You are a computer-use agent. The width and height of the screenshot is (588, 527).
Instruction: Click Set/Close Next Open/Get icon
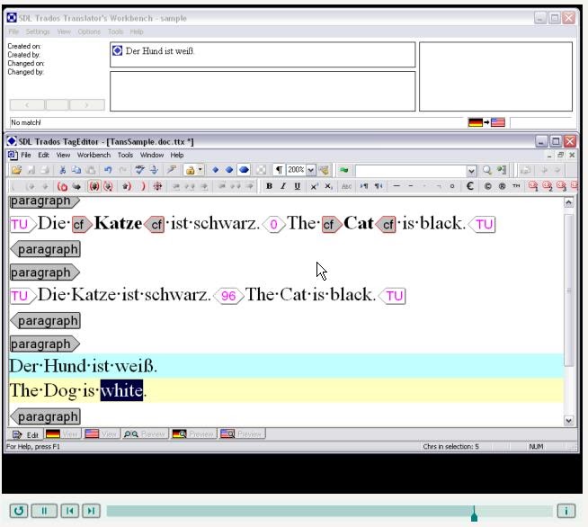coord(94,186)
